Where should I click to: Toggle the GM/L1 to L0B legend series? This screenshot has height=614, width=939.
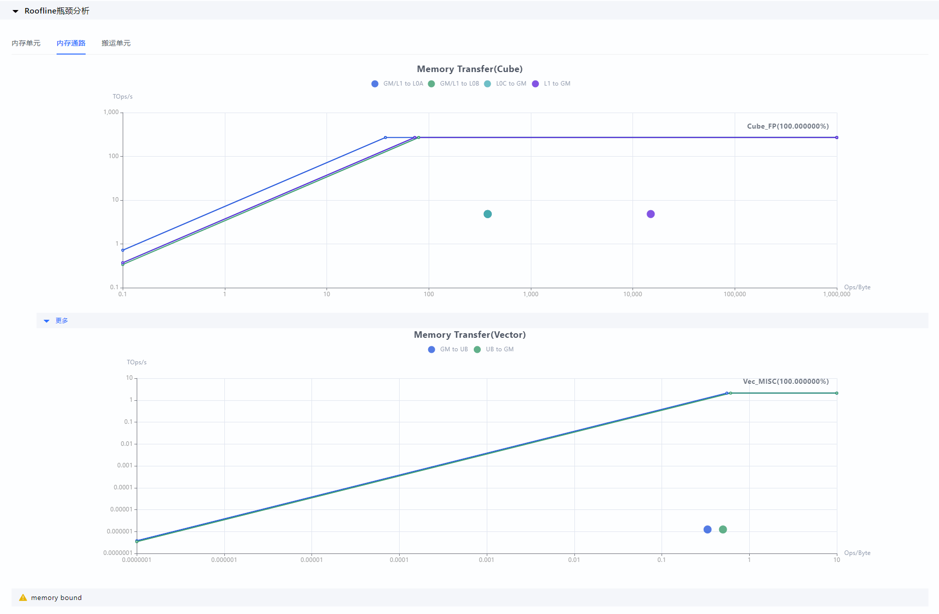point(454,84)
